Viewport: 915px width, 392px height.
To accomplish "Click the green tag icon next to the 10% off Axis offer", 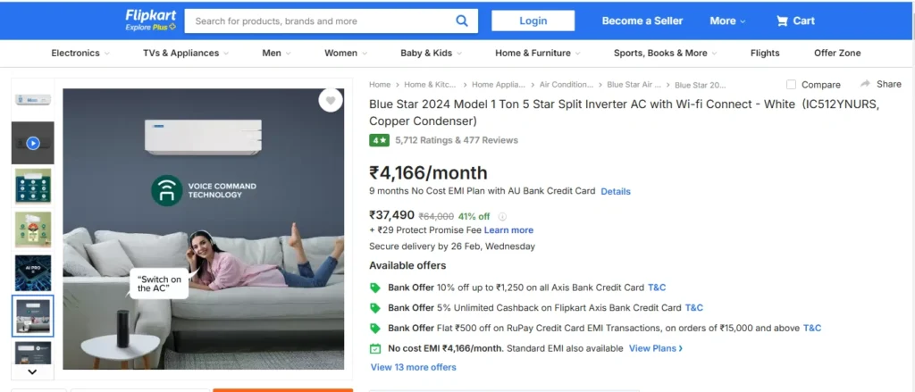I will 375,288.
